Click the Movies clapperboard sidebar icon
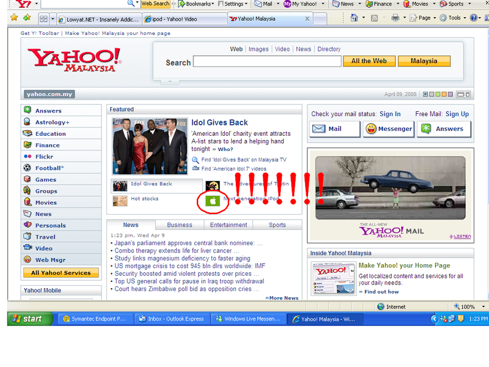Screen dimensions: 489x367 tap(28, 202)
